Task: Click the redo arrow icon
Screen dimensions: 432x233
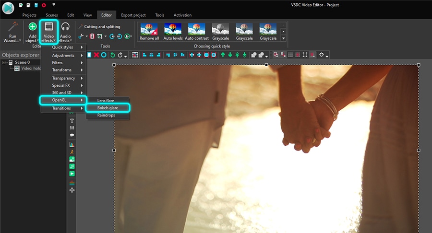Action: tap(120, 55)
